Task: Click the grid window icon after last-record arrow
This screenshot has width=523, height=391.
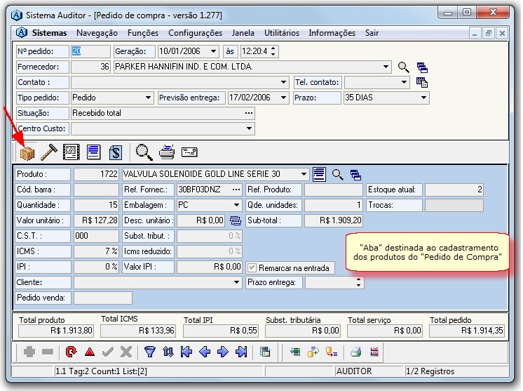Action: [265, 352]
